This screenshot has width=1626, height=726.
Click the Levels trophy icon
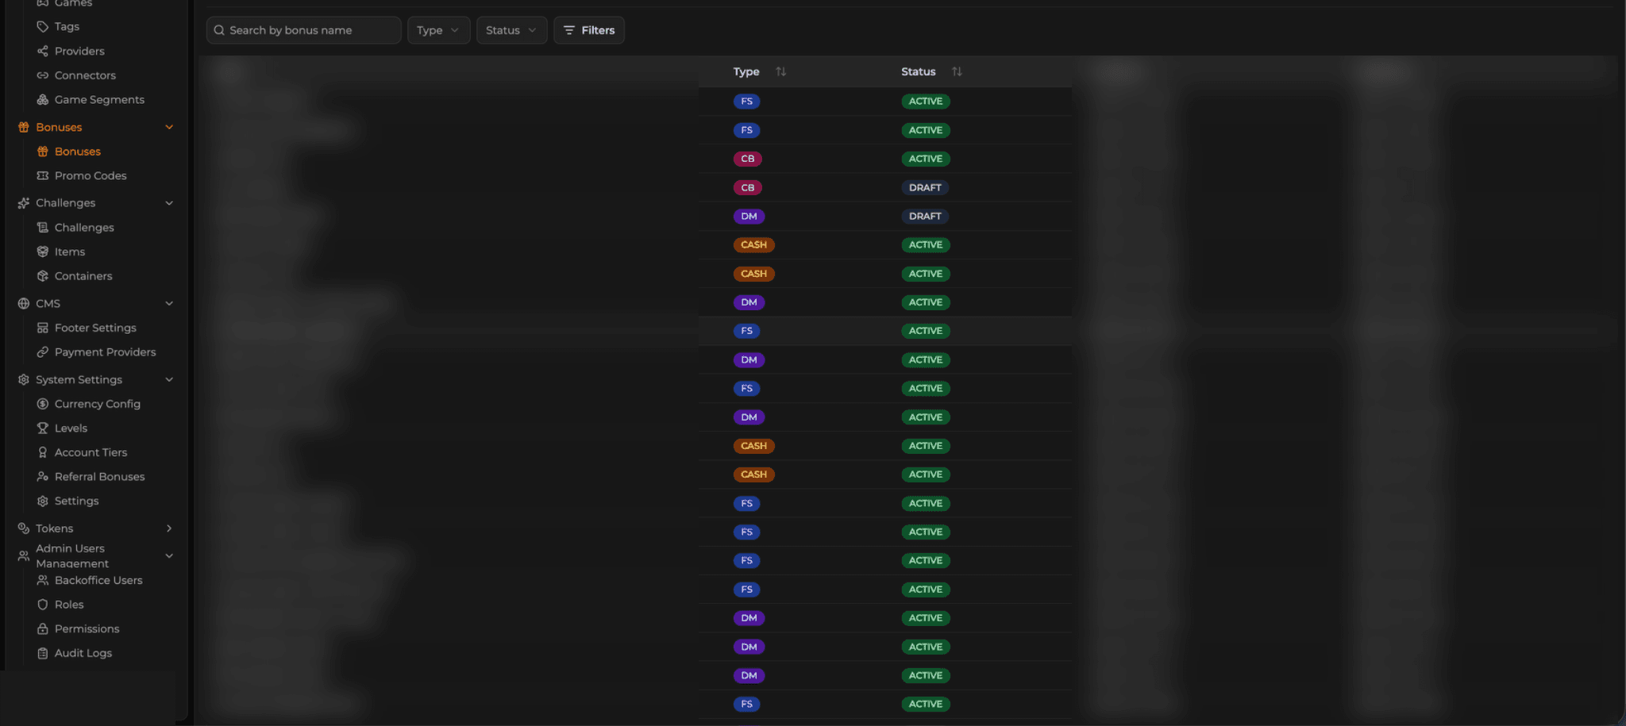pos(43,428)
